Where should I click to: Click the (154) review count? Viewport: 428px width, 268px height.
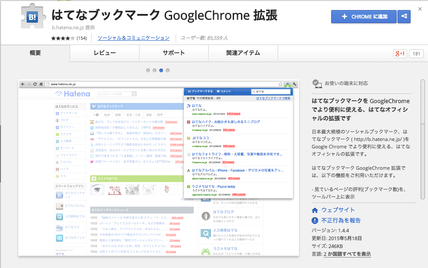[82, 38]
